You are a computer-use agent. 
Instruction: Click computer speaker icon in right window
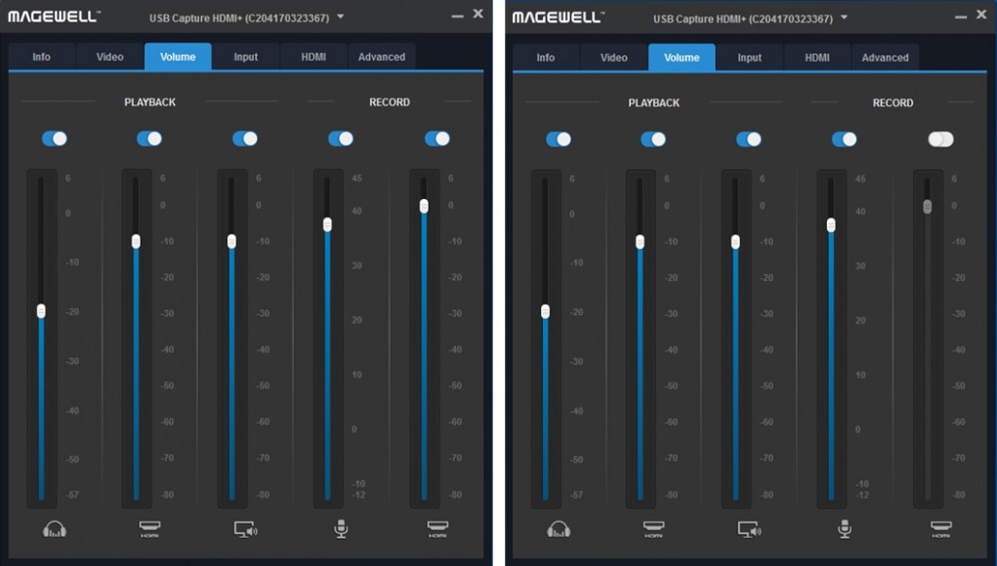pyautogui.click(x=749, y=529)
